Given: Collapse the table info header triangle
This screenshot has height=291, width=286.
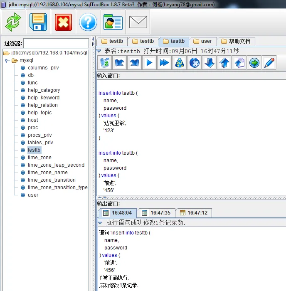Looking at the screenshot, I should [x=99, y=51].
